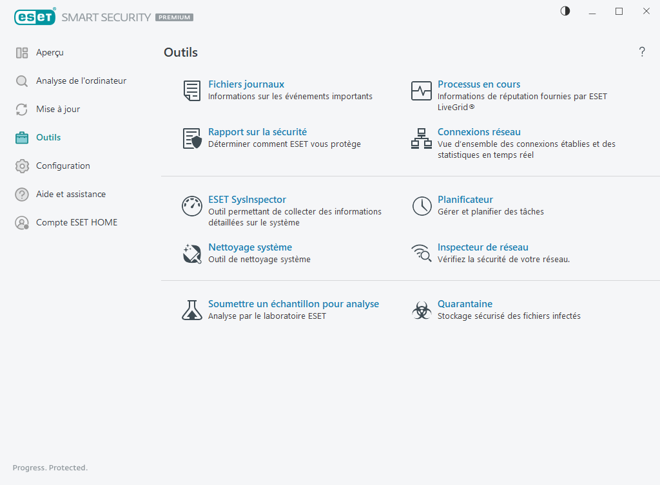This screenshot has width=660, height=485.
Task: Click the help question mark
Action: click(642, 52)
